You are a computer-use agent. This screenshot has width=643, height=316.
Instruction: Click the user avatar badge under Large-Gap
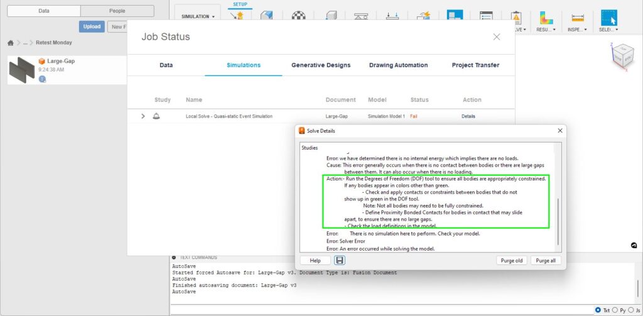click(x=42, y=79)
